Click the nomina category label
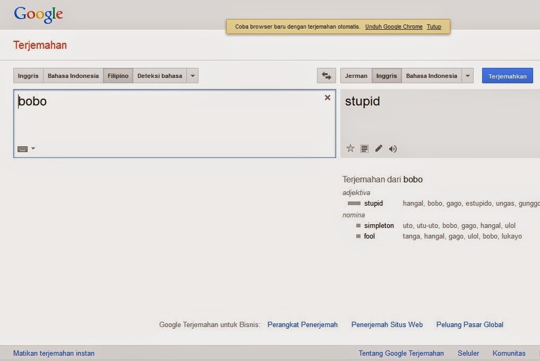Viewport: 540px width, 361px height. tap(353, 215)
